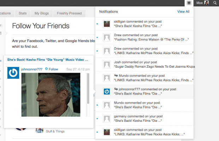
Task: Click View All notifications link
Action: click(183, 12)
